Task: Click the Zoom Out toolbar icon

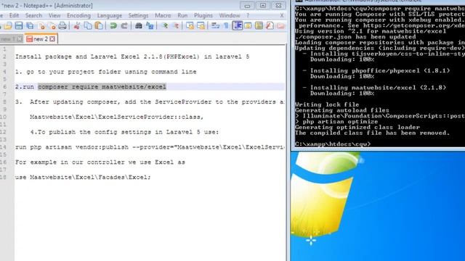Action: pyautogui.click(x=176, y=26)
